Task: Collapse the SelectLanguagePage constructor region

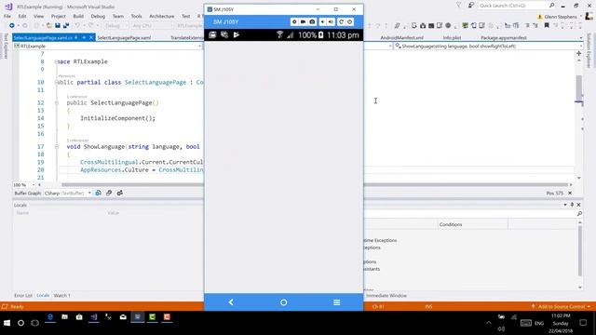Action: point(56,102)
